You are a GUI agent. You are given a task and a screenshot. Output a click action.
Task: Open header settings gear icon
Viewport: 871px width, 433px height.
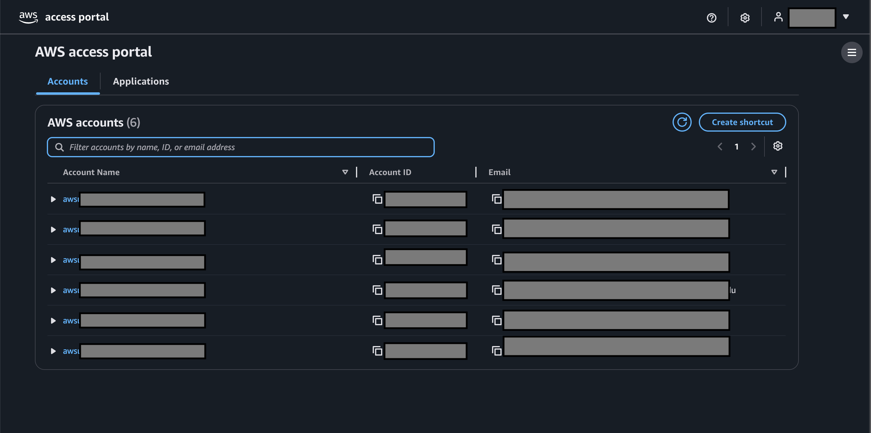click(x=745, y=18)
